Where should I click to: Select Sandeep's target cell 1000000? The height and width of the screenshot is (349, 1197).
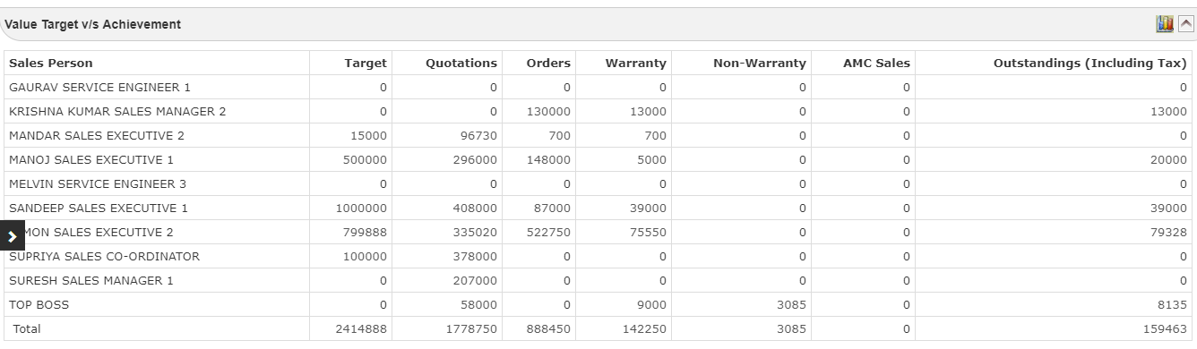(361, 208)
